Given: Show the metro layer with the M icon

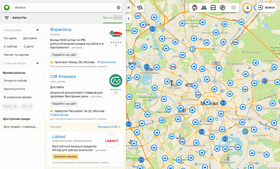Looking at the screenshot, I should click(x=204, y=8).
